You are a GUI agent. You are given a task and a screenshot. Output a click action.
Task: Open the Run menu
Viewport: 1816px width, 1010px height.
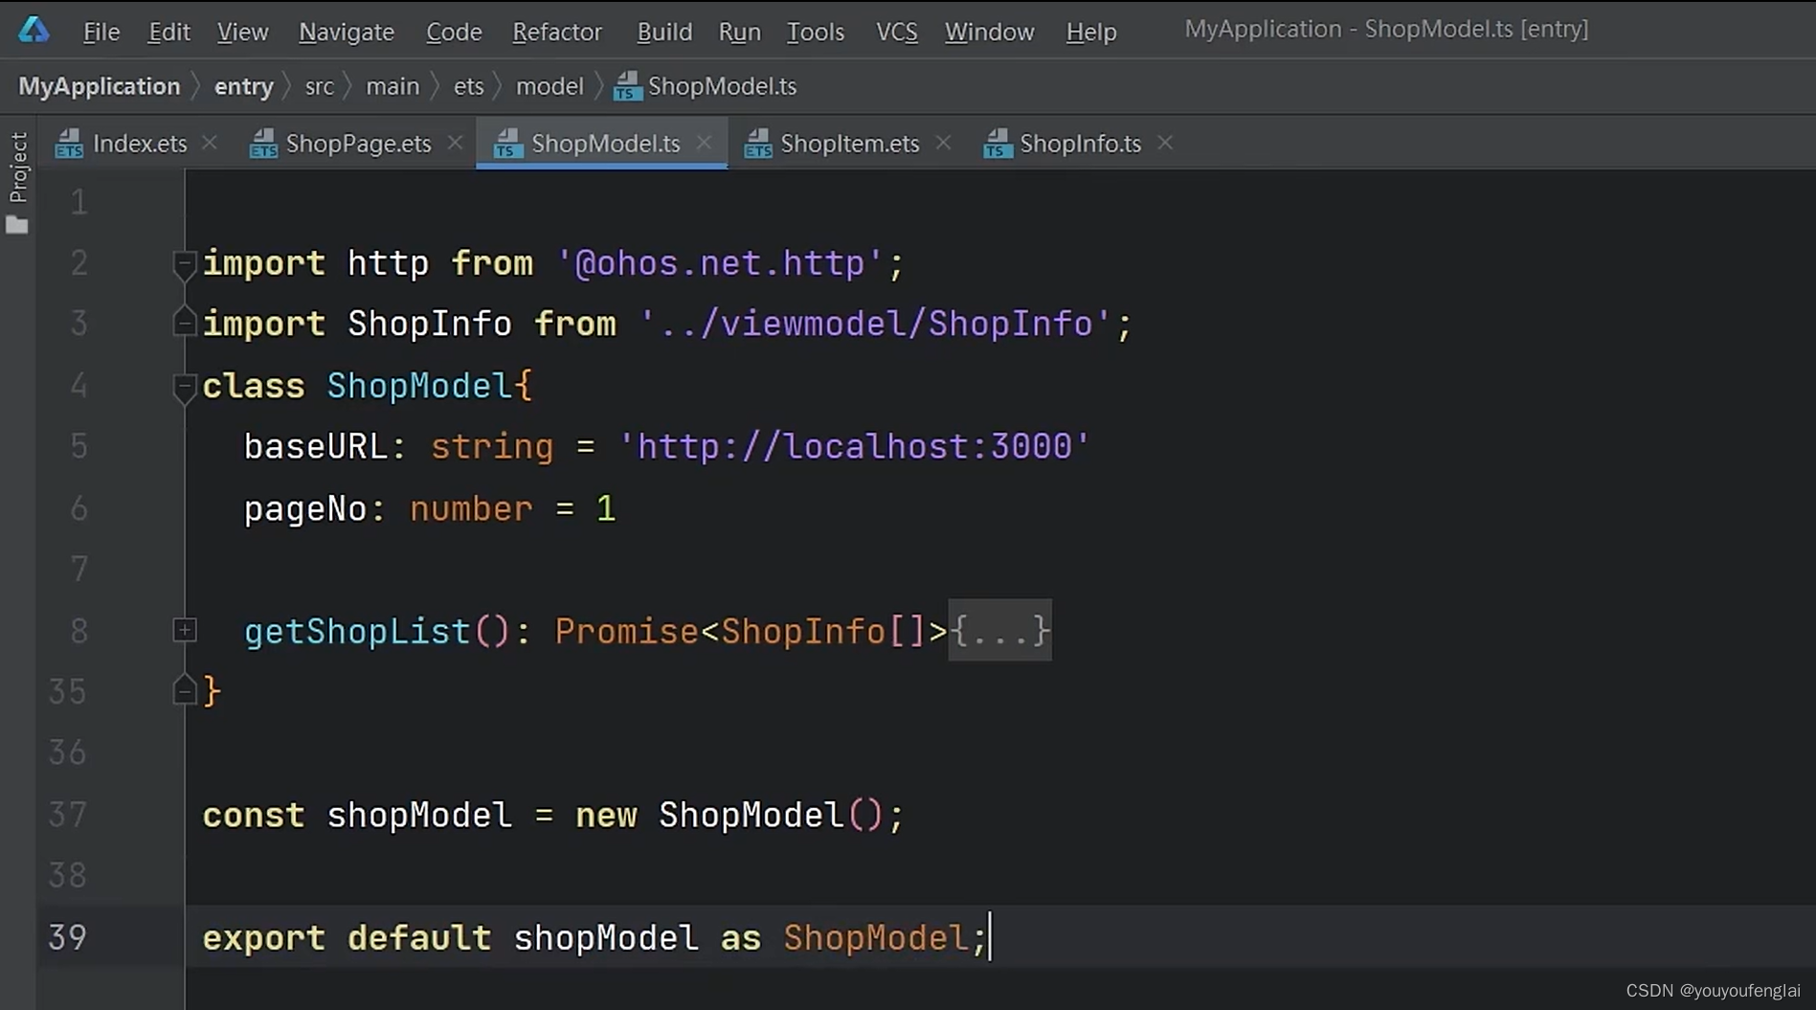(x=740, y=32)
